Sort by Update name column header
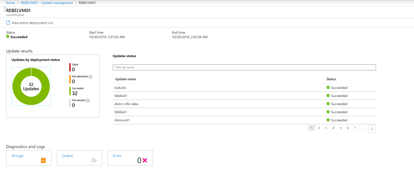The width and height of the screenshot is (414, 180). click(125, 79)
